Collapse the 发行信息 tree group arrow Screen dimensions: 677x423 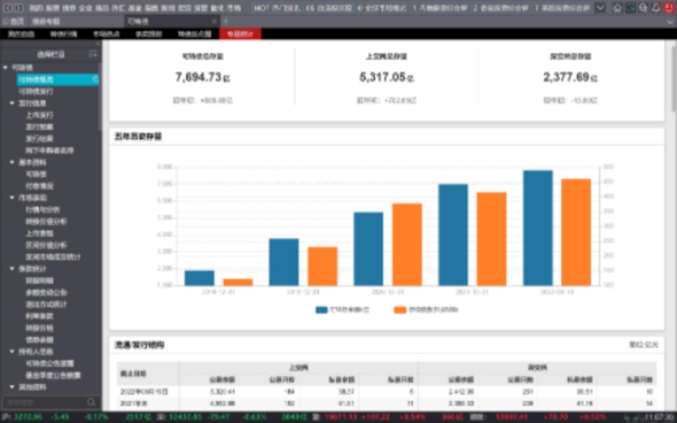click(x=12, y=103)
